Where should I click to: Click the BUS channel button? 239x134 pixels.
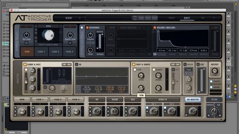coord(133,99)
